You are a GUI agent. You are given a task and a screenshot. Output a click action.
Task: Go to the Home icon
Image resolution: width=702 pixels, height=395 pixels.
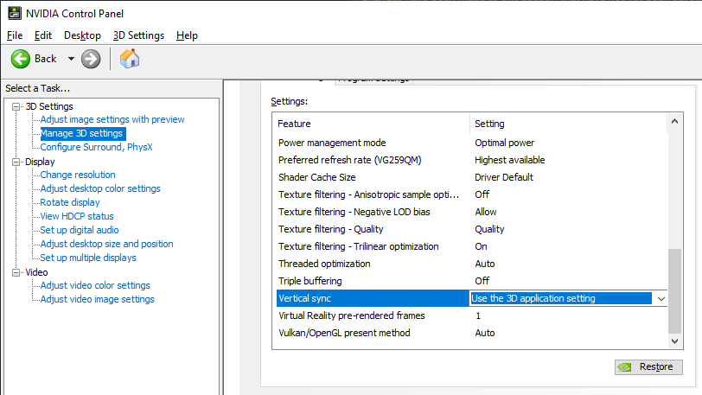pos(130,59)
